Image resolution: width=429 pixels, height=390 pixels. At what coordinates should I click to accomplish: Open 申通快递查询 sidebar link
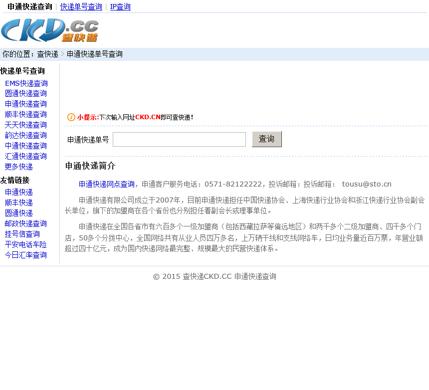click(x=26, y=104)
